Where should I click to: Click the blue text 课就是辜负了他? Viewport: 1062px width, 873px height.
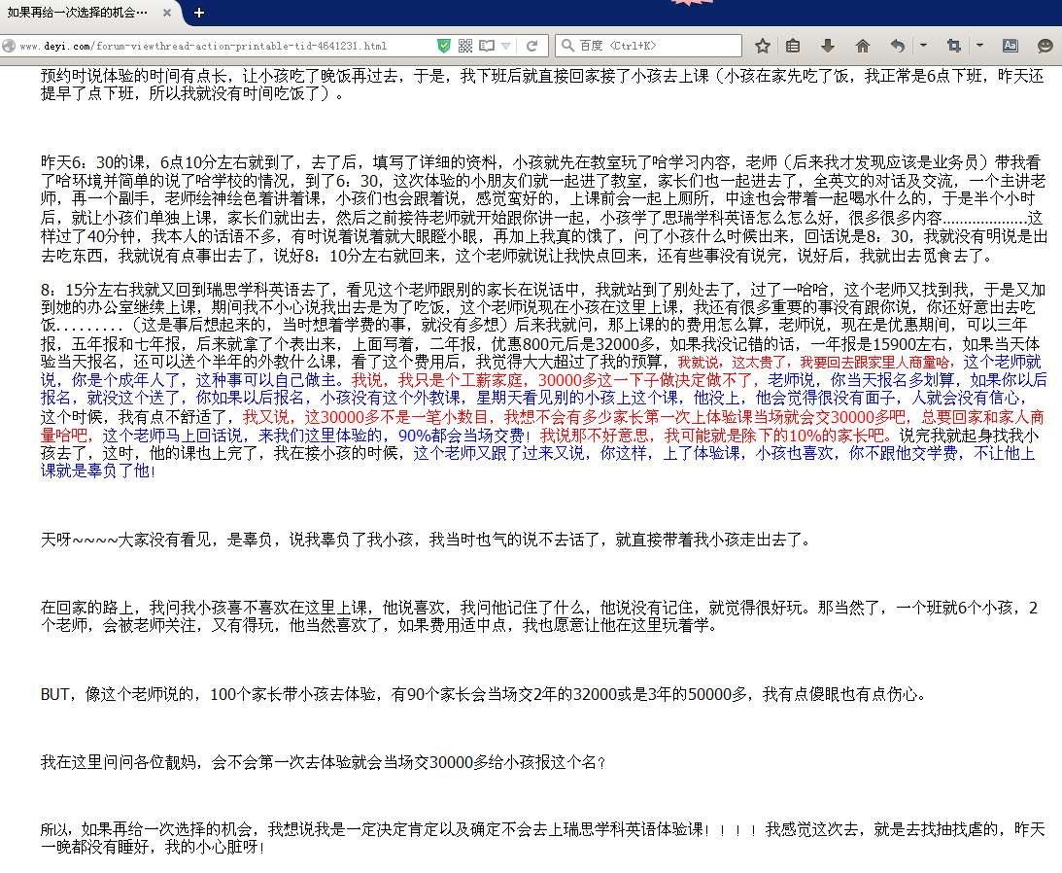(95, 471)
